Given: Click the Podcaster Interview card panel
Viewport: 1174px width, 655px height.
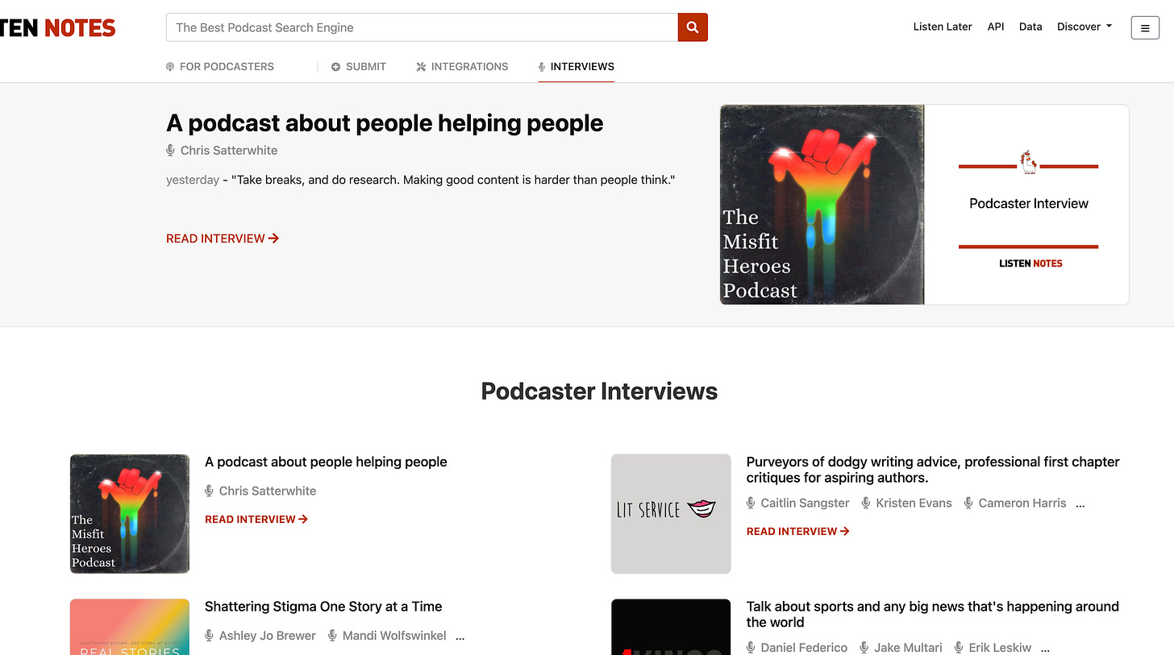Looking at the screenshot, I should click(x=1026, y=205).
